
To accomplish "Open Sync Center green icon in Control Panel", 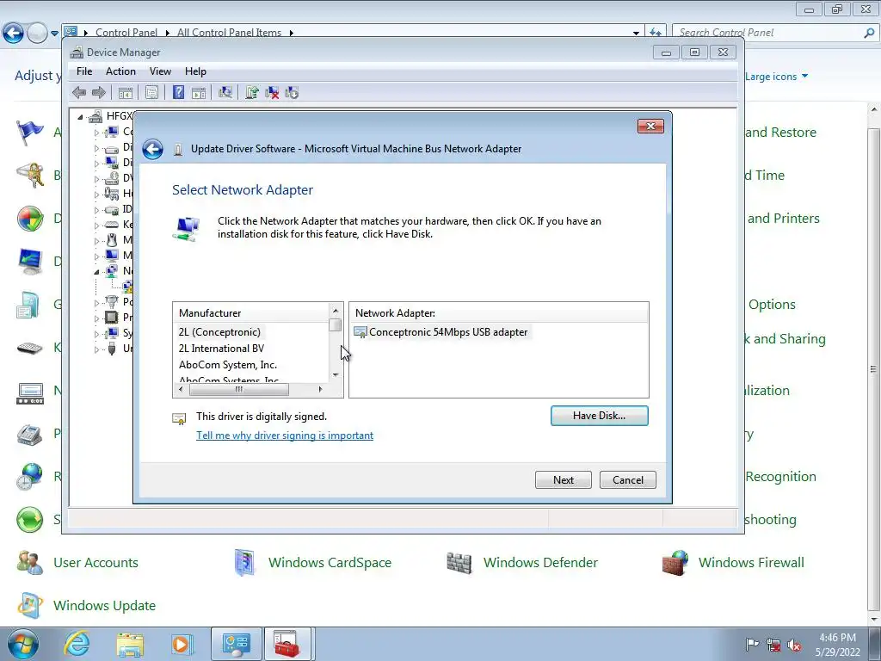I will click(x=29, y=520).
